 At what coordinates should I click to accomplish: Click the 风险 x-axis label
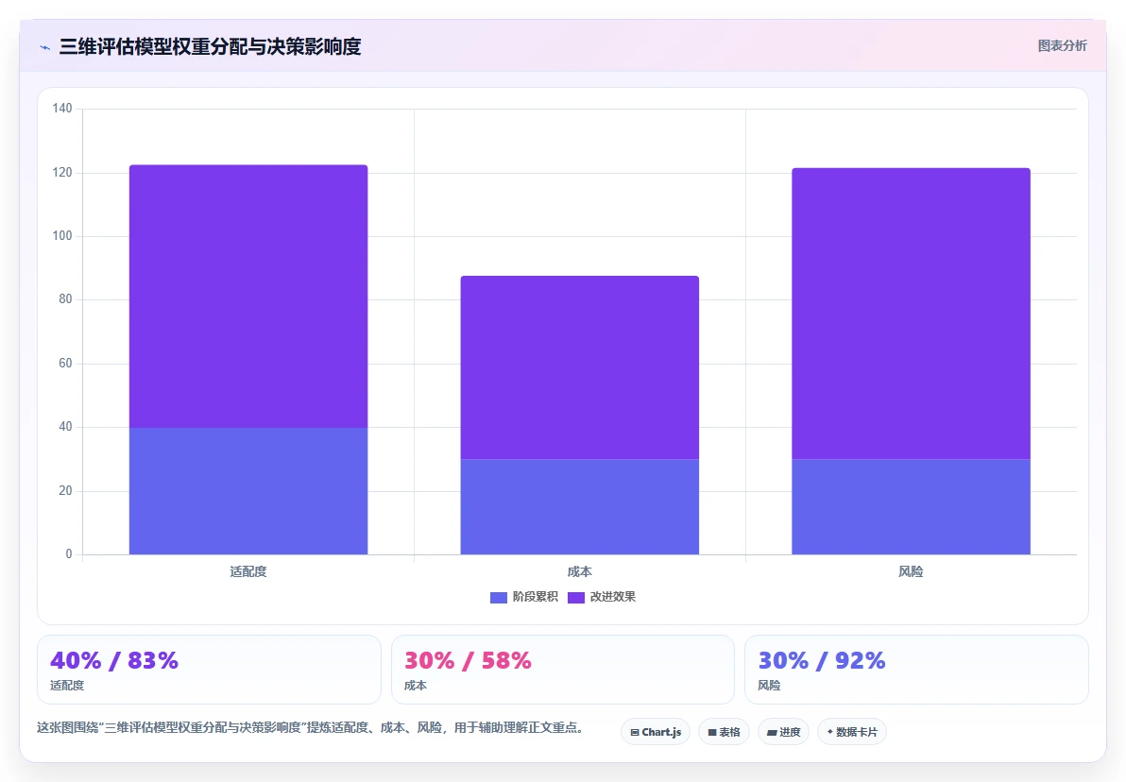point(911,571)
